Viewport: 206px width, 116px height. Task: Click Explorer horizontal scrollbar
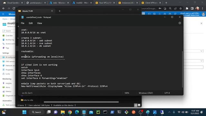(81, 102)
